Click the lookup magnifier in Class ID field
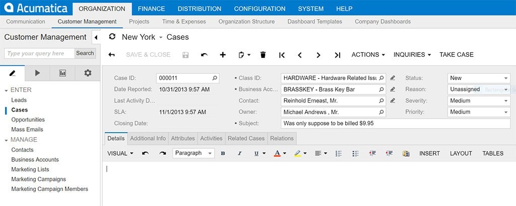This screenshot has width=516, height=206. point(381,78)
